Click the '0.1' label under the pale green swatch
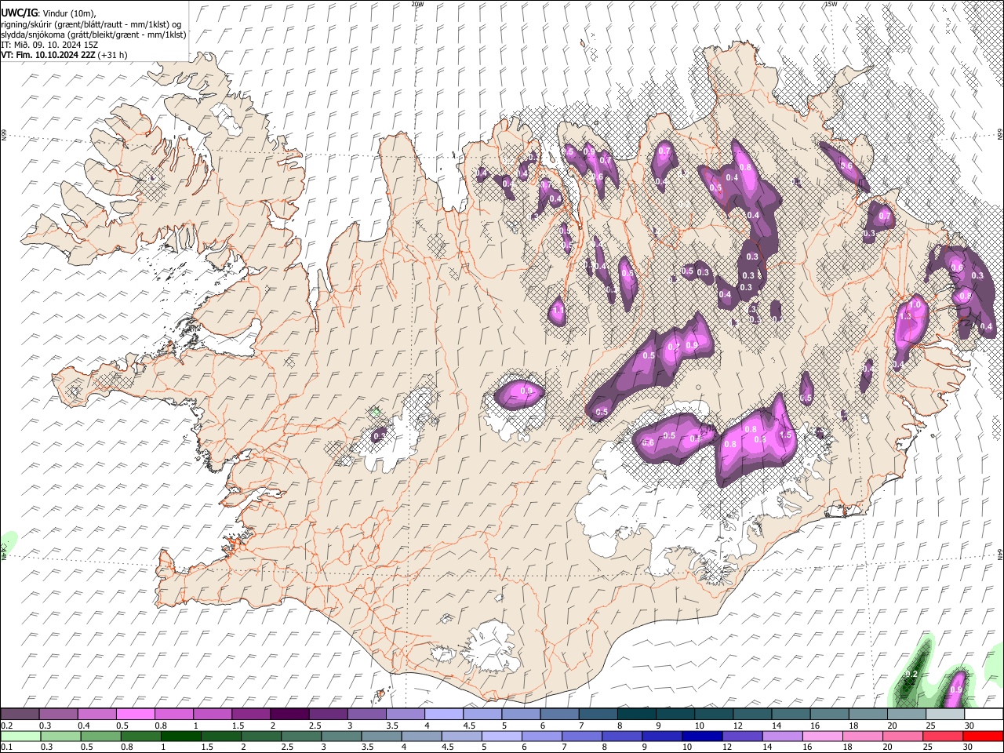Image resolution: width=1004 pixels, height=753 pixels. [x=6, y=747]
